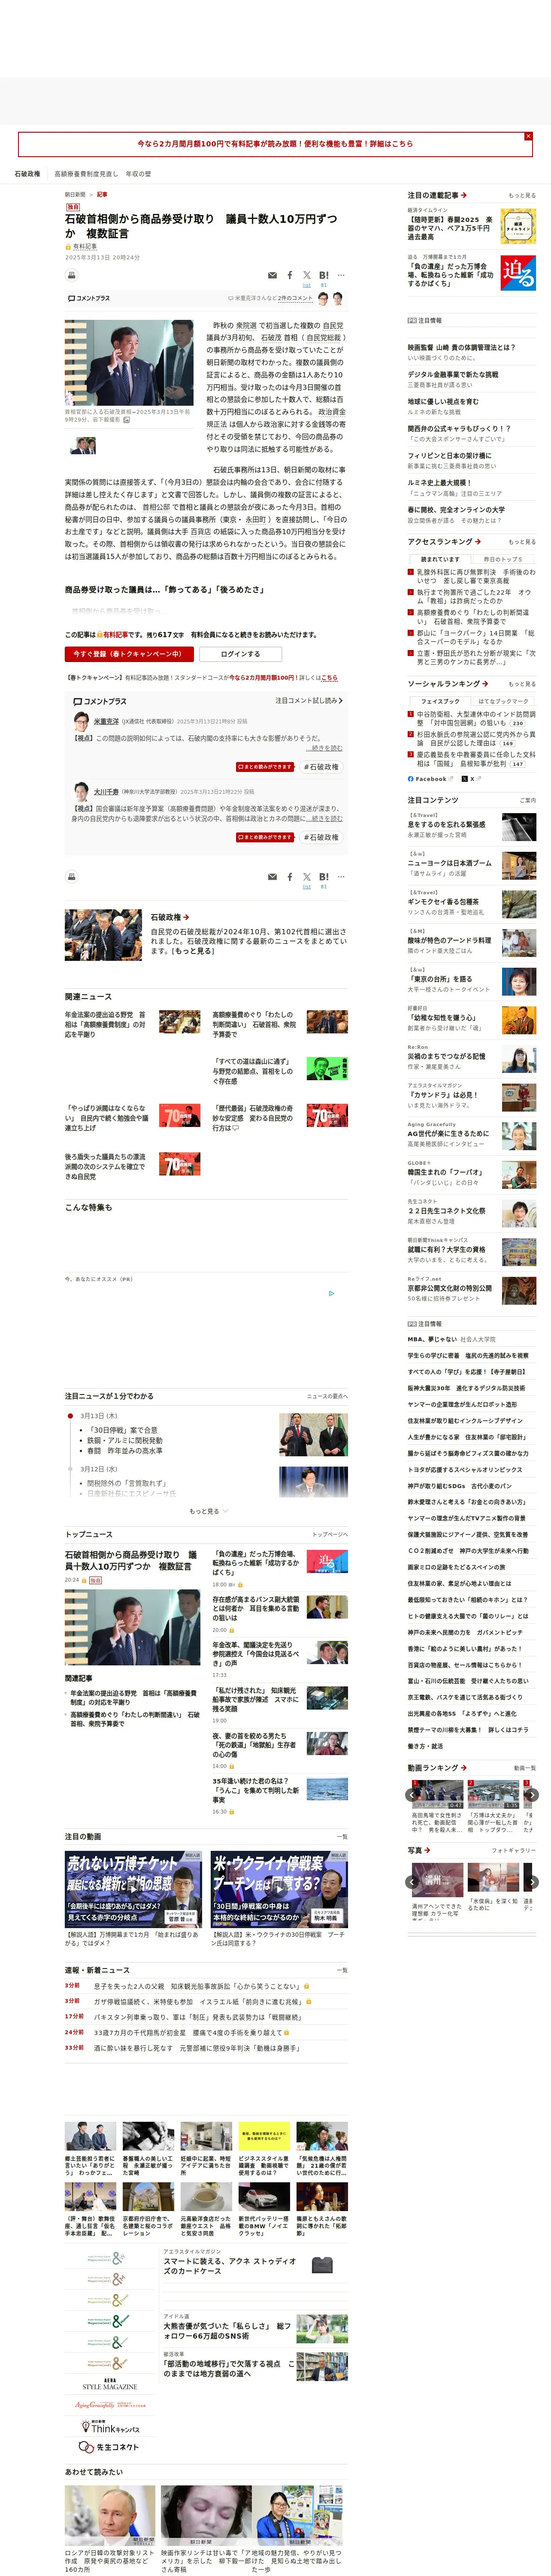Screen dimensions: 551x2576
Task: Open 注目コメント試し読み expander
Action: 309,701
